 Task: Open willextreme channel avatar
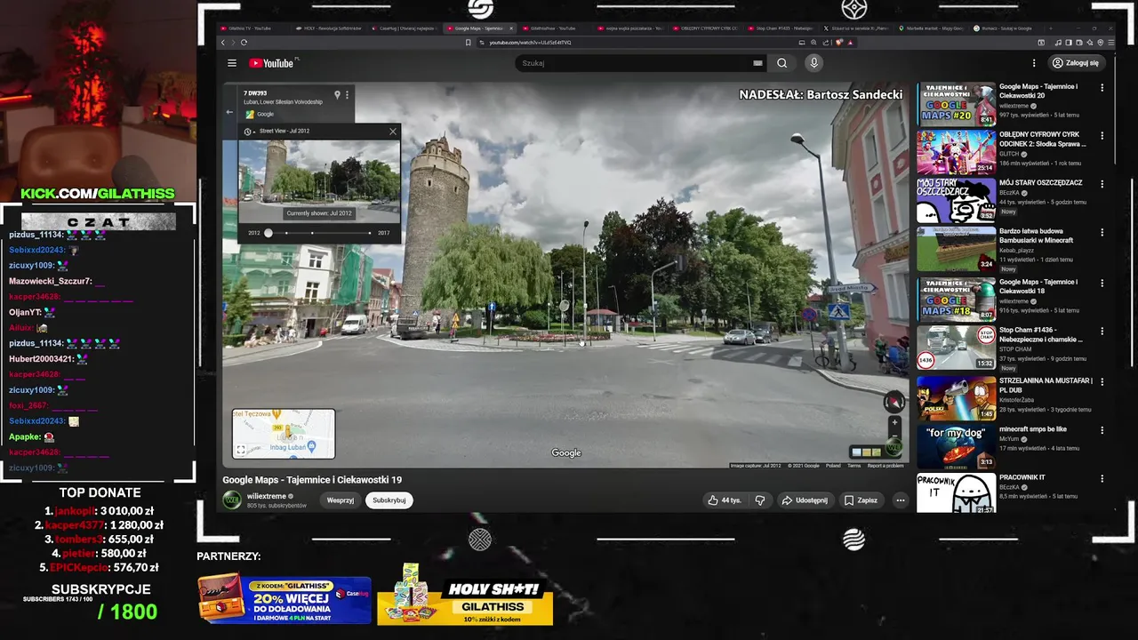pyautogui.click(x=232, y=500)
